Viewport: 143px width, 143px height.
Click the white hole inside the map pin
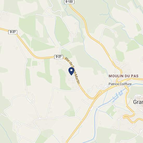point(71,70)
